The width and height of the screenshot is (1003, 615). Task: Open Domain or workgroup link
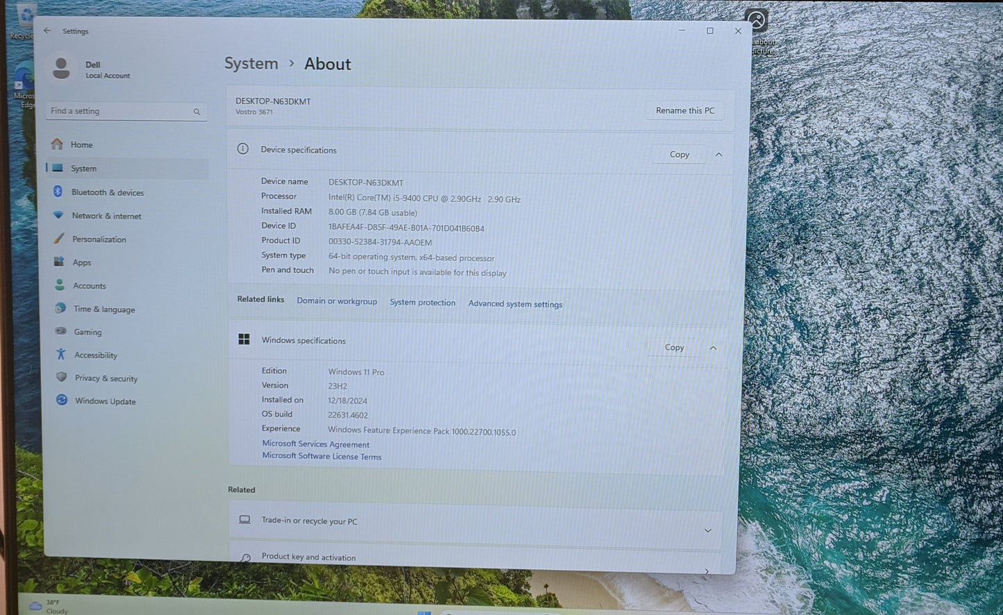(x=337, y=301)
